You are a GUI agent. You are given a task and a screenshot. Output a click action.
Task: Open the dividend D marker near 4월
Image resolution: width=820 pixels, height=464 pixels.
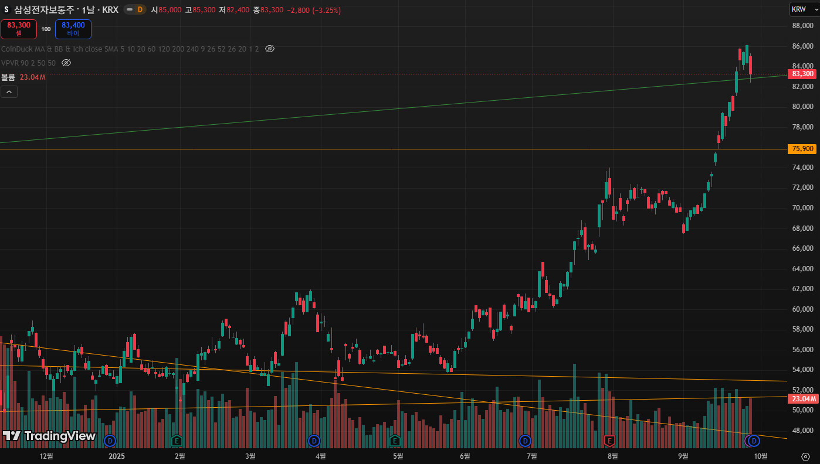coord(314,440)
